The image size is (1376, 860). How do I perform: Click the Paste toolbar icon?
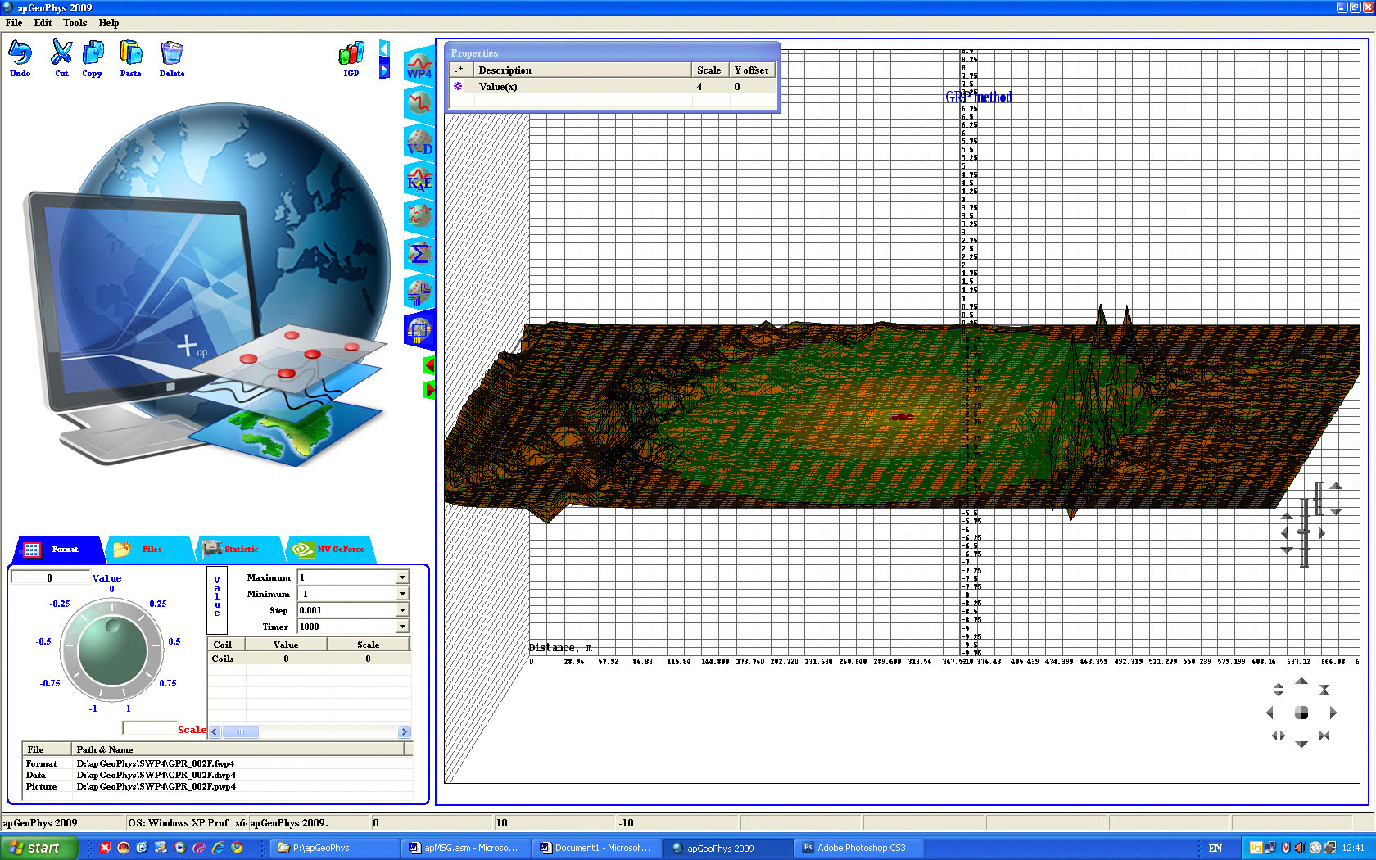tap(130, 54)
